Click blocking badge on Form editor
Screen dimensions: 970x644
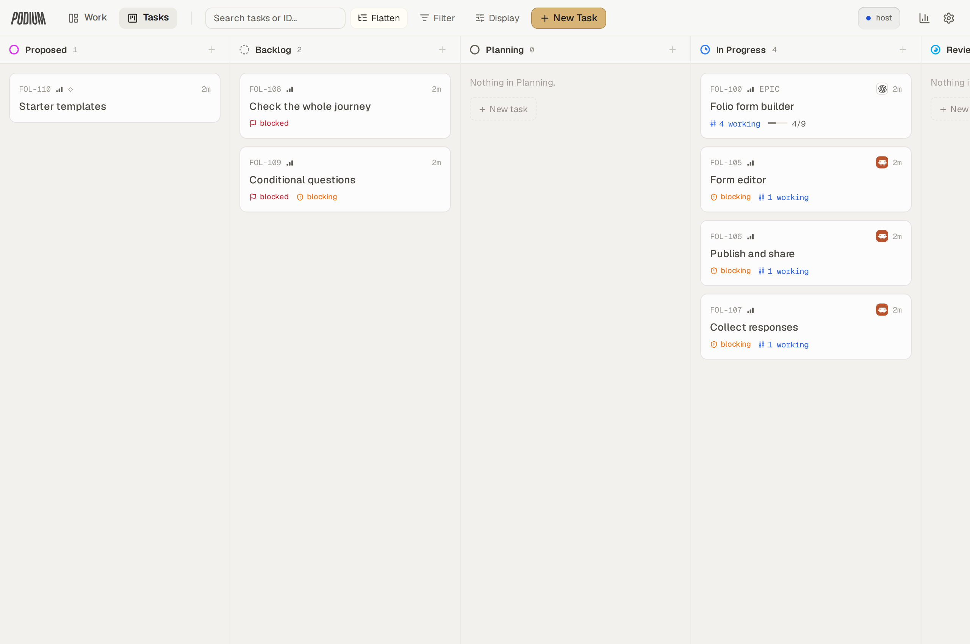pos(731,197)
